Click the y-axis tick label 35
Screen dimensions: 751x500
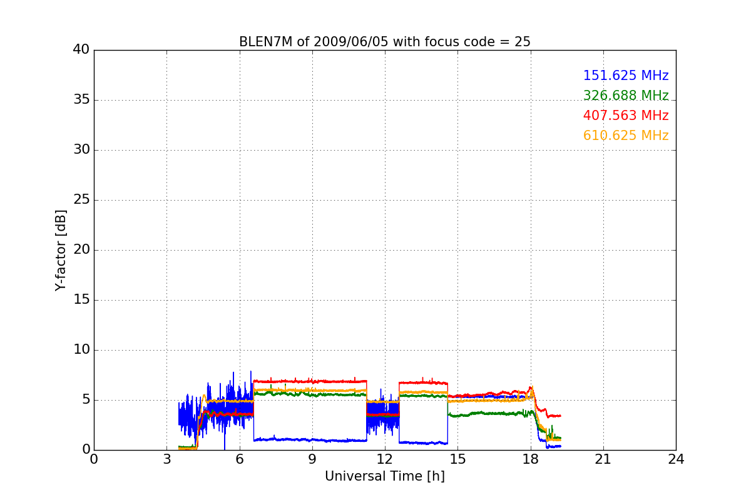[81, 100]
